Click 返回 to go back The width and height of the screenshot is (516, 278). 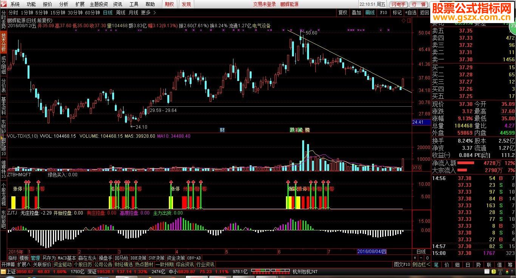click(425, 12)
